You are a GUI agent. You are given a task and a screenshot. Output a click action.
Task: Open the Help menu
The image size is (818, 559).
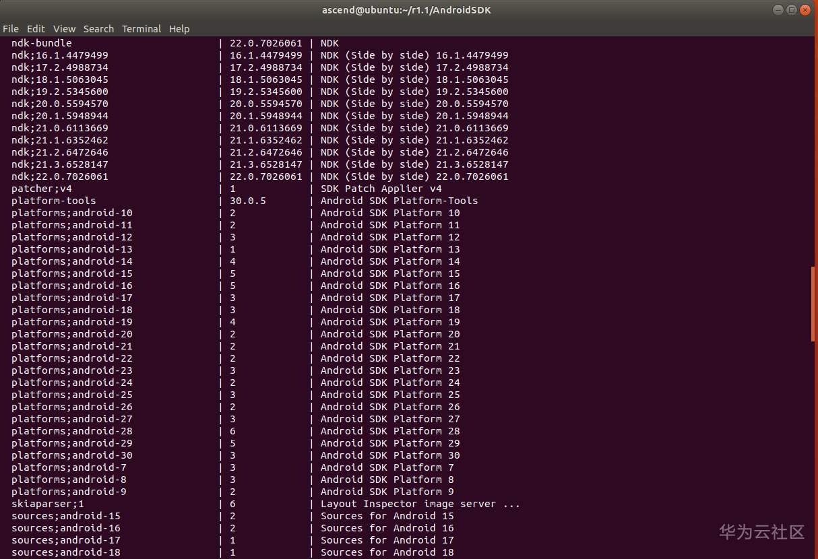[179, 29]
